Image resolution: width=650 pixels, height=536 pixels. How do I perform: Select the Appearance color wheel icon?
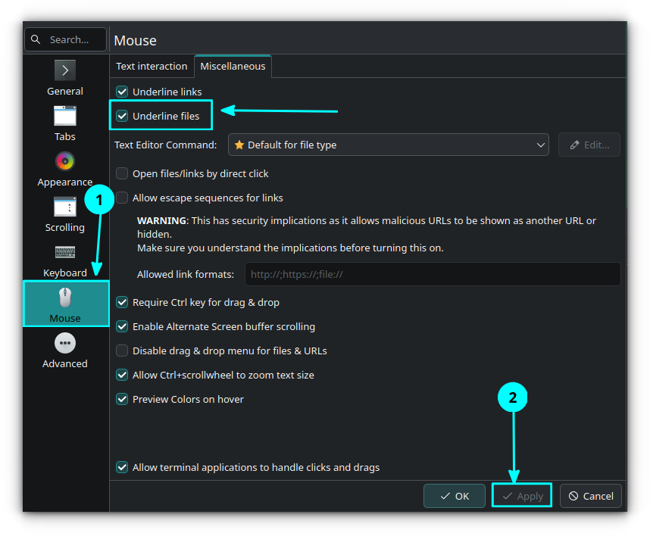click(65, 161)
